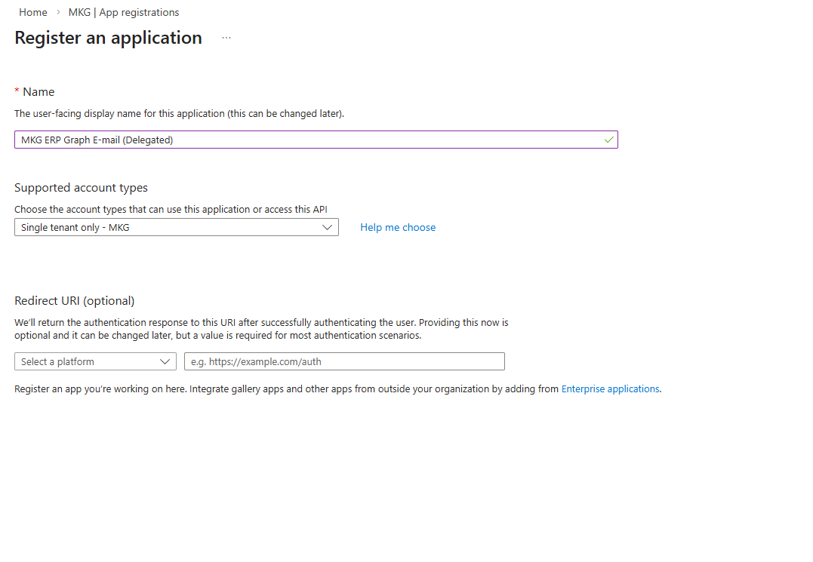Click the green validation checkmark in Name field
This screenshot has height=562, width=813.
[608, 140]
